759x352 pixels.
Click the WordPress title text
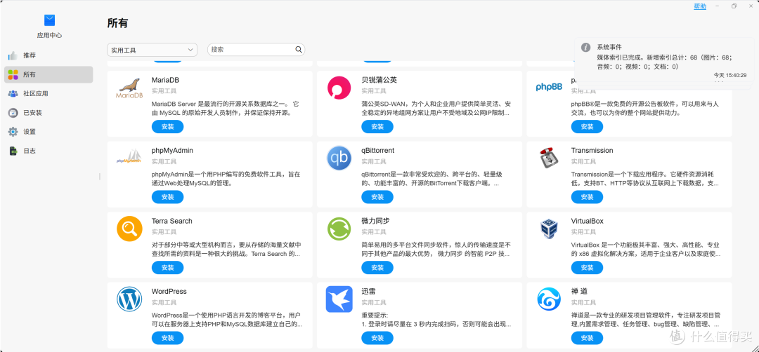point(169,291)
